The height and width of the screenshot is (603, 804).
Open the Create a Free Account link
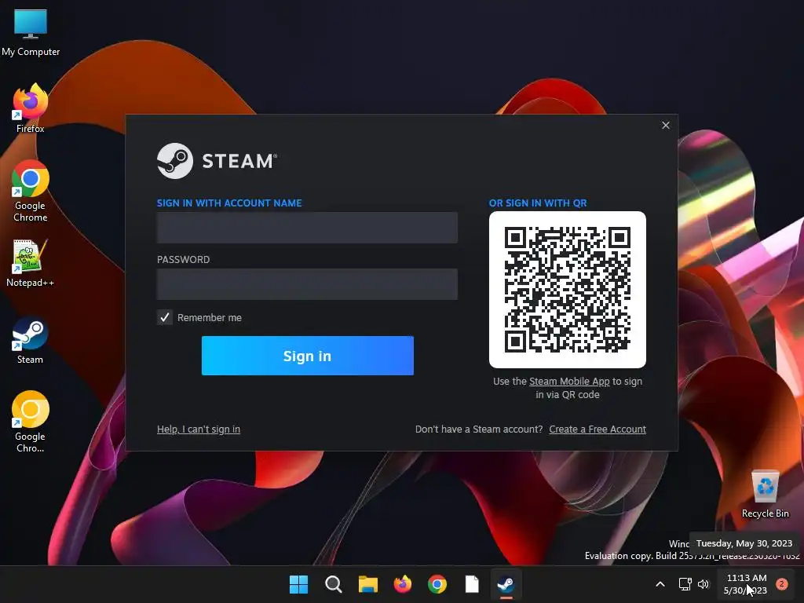pos(598,429)
